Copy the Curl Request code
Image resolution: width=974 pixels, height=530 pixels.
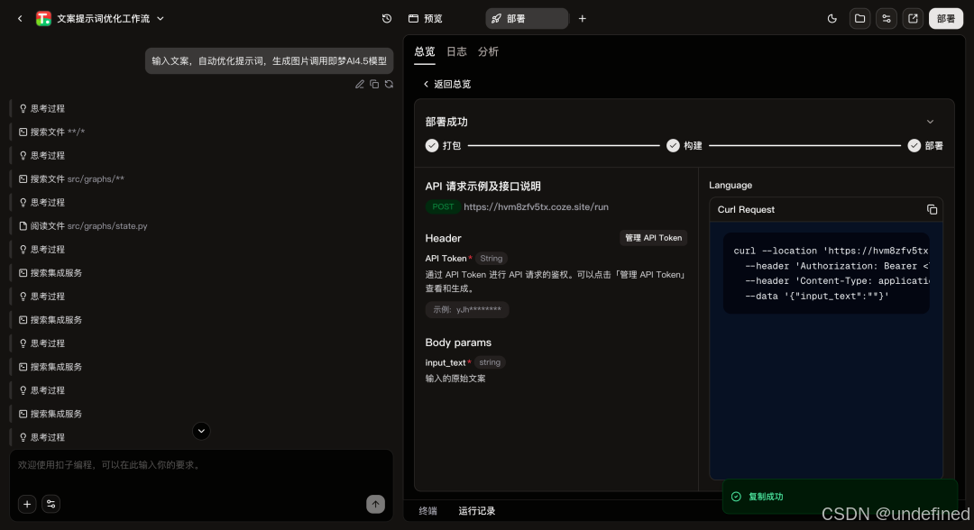click(932, 210)
